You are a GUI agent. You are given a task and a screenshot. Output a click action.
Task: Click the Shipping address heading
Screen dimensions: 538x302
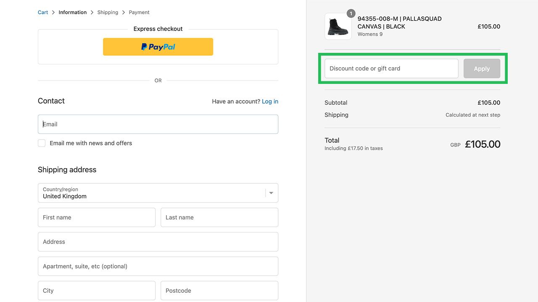coord(67,170)
